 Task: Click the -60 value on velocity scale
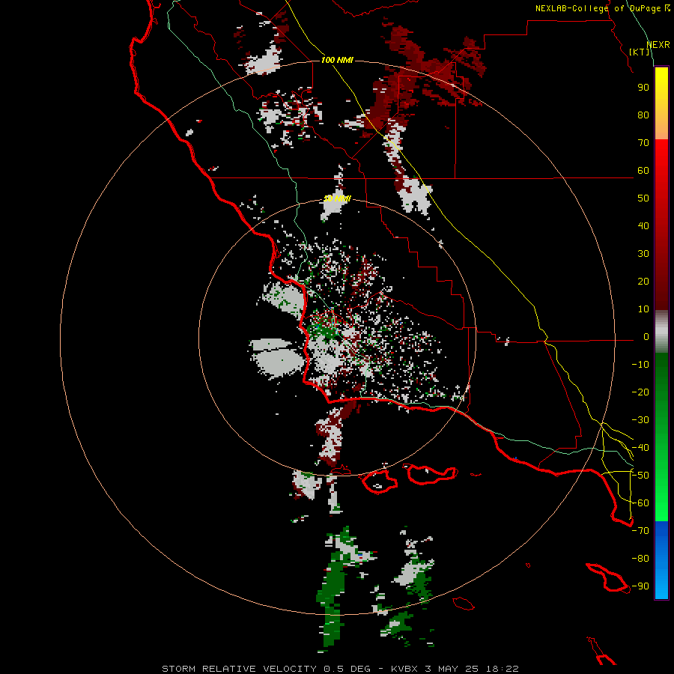coord(640,503)
